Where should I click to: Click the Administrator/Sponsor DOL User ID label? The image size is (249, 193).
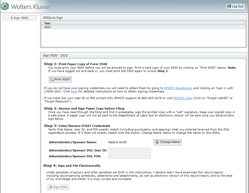pos(78,150)
